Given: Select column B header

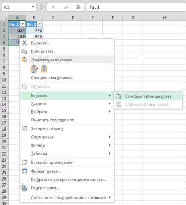Looking at the screenshot, I should point(34,18).
